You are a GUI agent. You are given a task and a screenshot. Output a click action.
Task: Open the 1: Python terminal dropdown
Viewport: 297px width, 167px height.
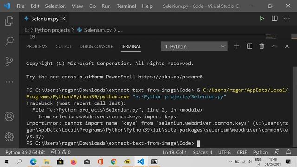point(194,46)
